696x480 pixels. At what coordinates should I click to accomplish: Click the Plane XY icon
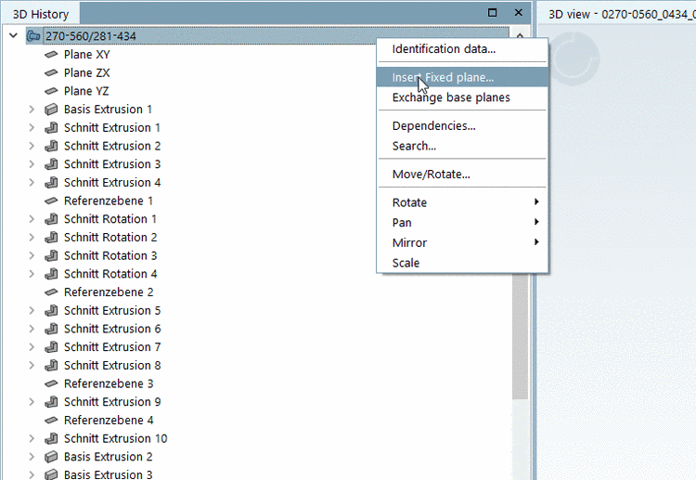[51, 55]
